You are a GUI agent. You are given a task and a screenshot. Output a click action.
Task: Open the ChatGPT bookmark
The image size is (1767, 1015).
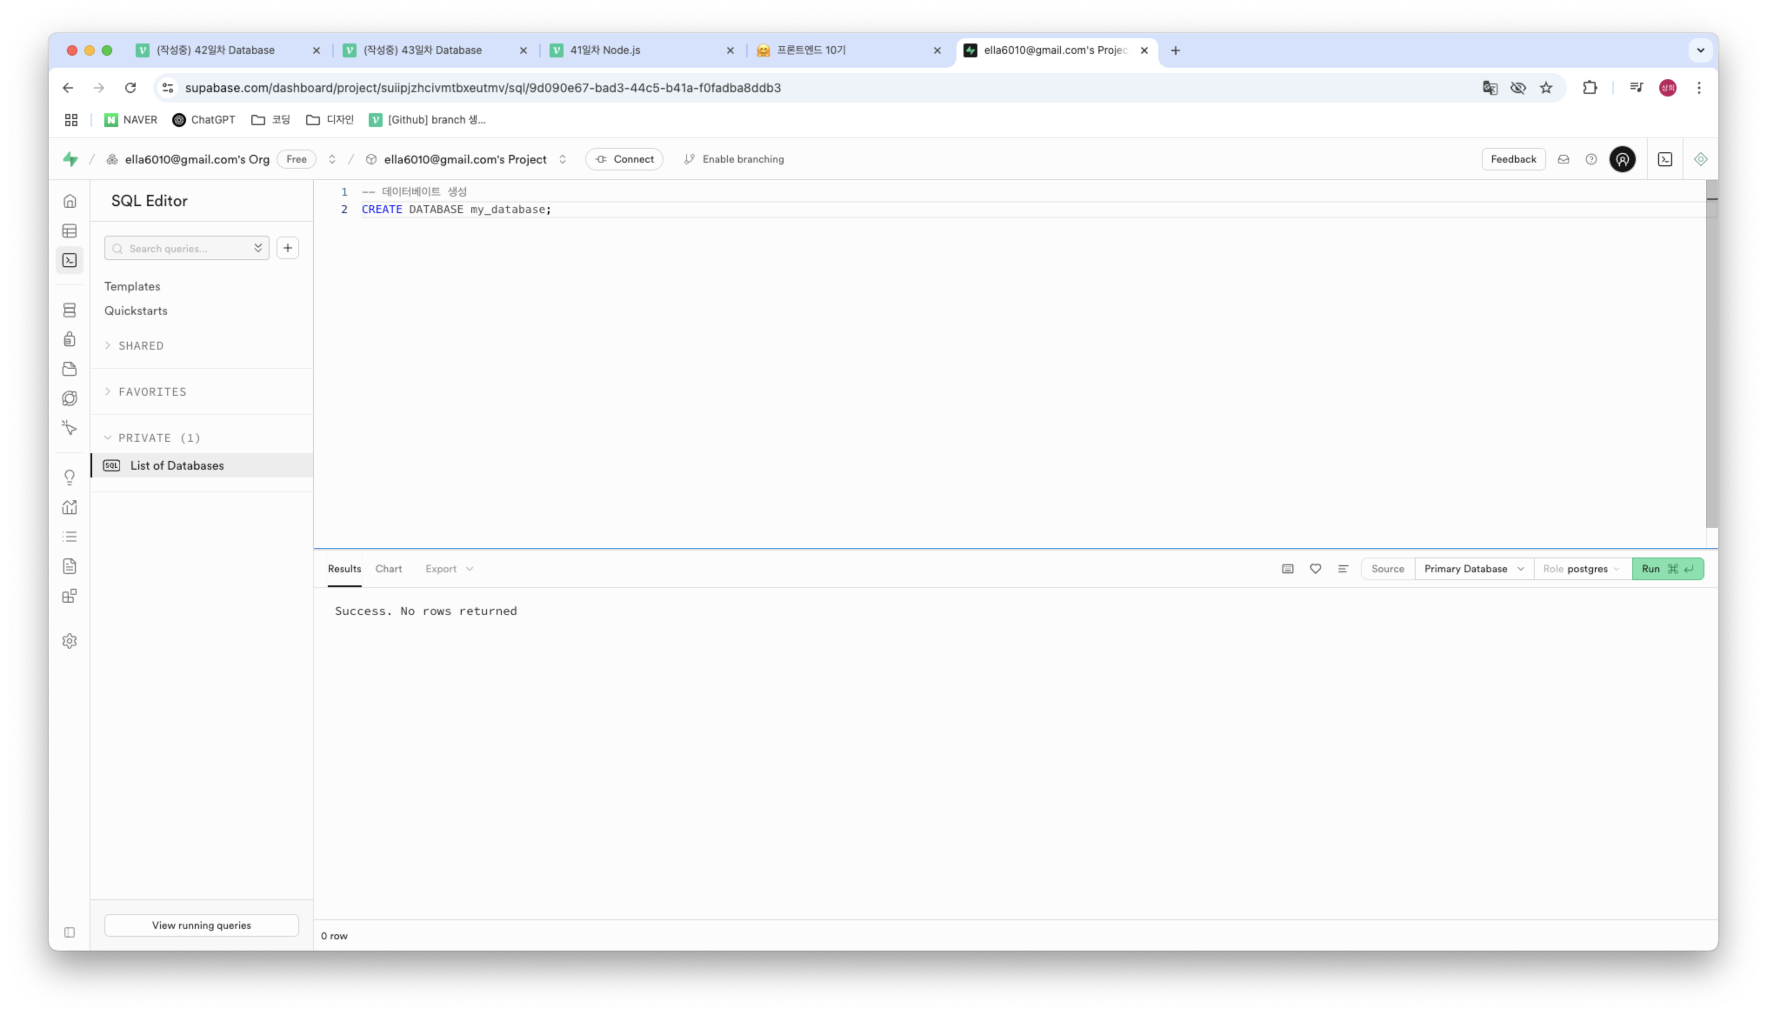tap(203, 120)
